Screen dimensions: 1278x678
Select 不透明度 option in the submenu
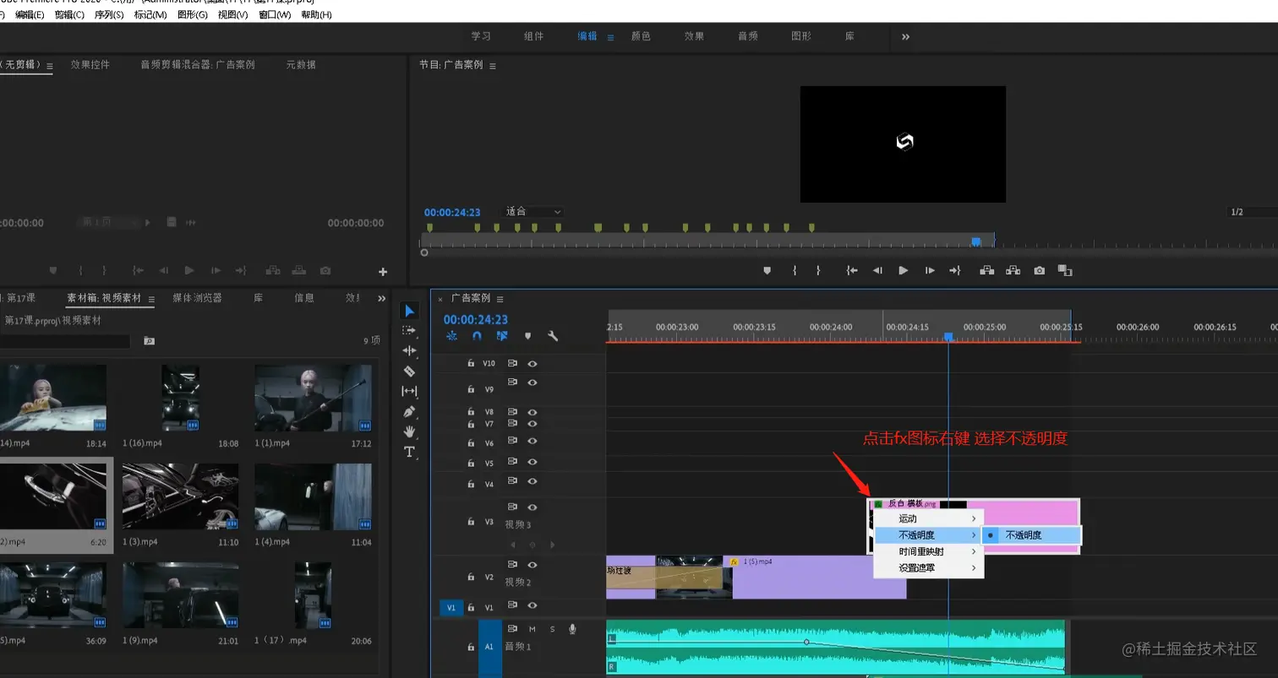pos(1032,535)
